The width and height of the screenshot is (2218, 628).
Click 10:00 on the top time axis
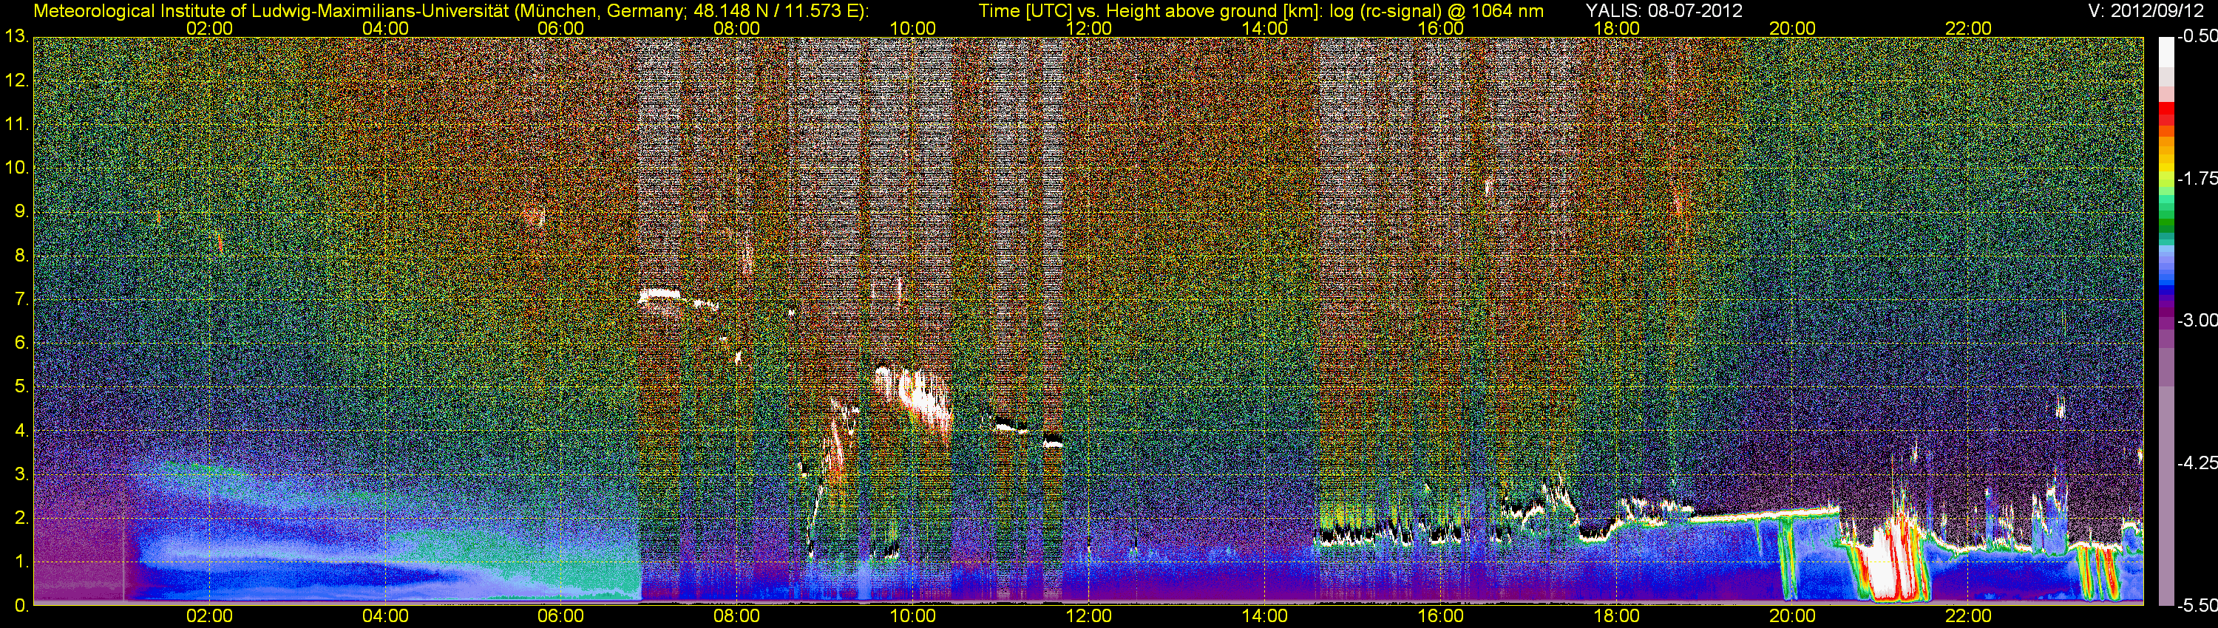[912, 28]
